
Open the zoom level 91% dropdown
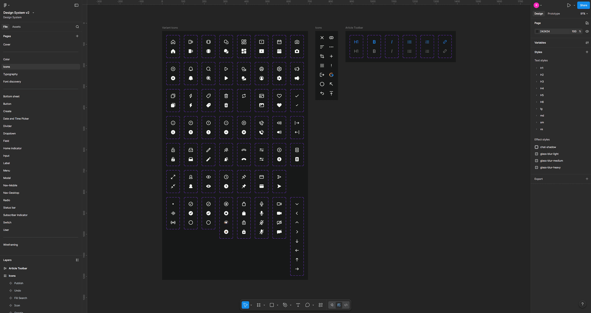[x=584, y=14]
